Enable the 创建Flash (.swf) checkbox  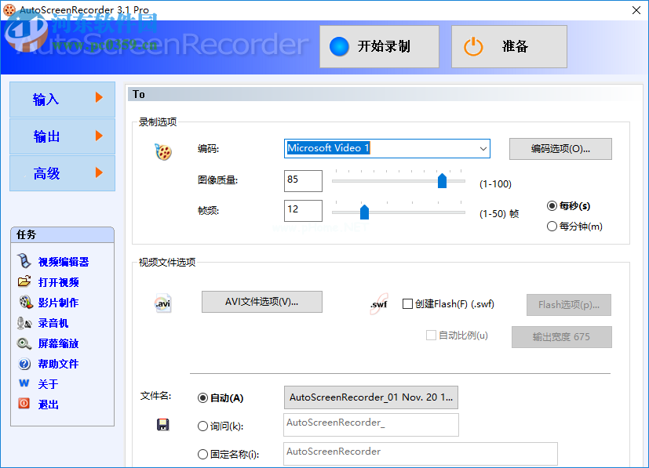click(406, 303)
